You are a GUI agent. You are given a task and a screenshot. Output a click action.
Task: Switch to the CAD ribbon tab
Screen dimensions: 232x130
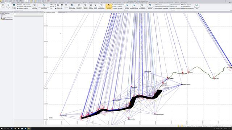point(22,3)
